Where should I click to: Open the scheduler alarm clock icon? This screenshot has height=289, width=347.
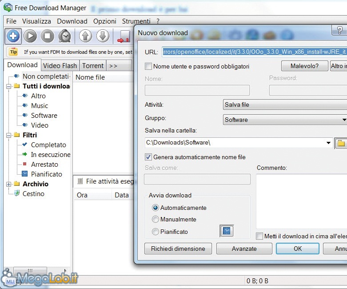[x=64, y=36]
